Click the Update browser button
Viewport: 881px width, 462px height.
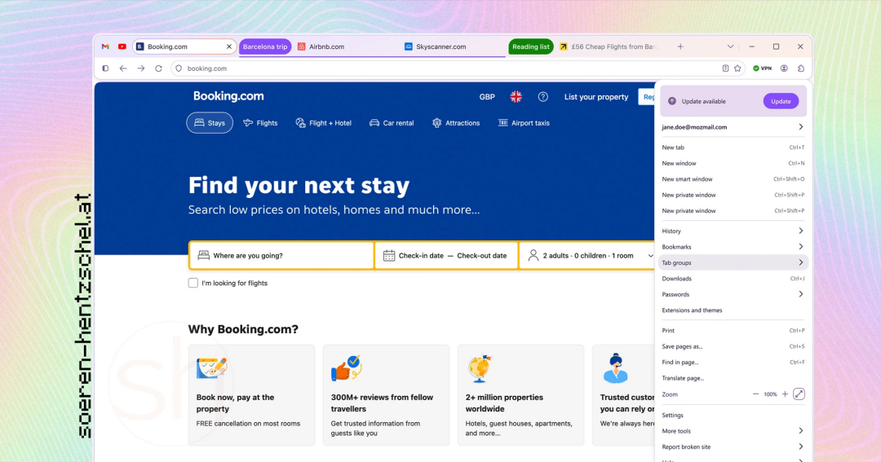coord(781,102)
